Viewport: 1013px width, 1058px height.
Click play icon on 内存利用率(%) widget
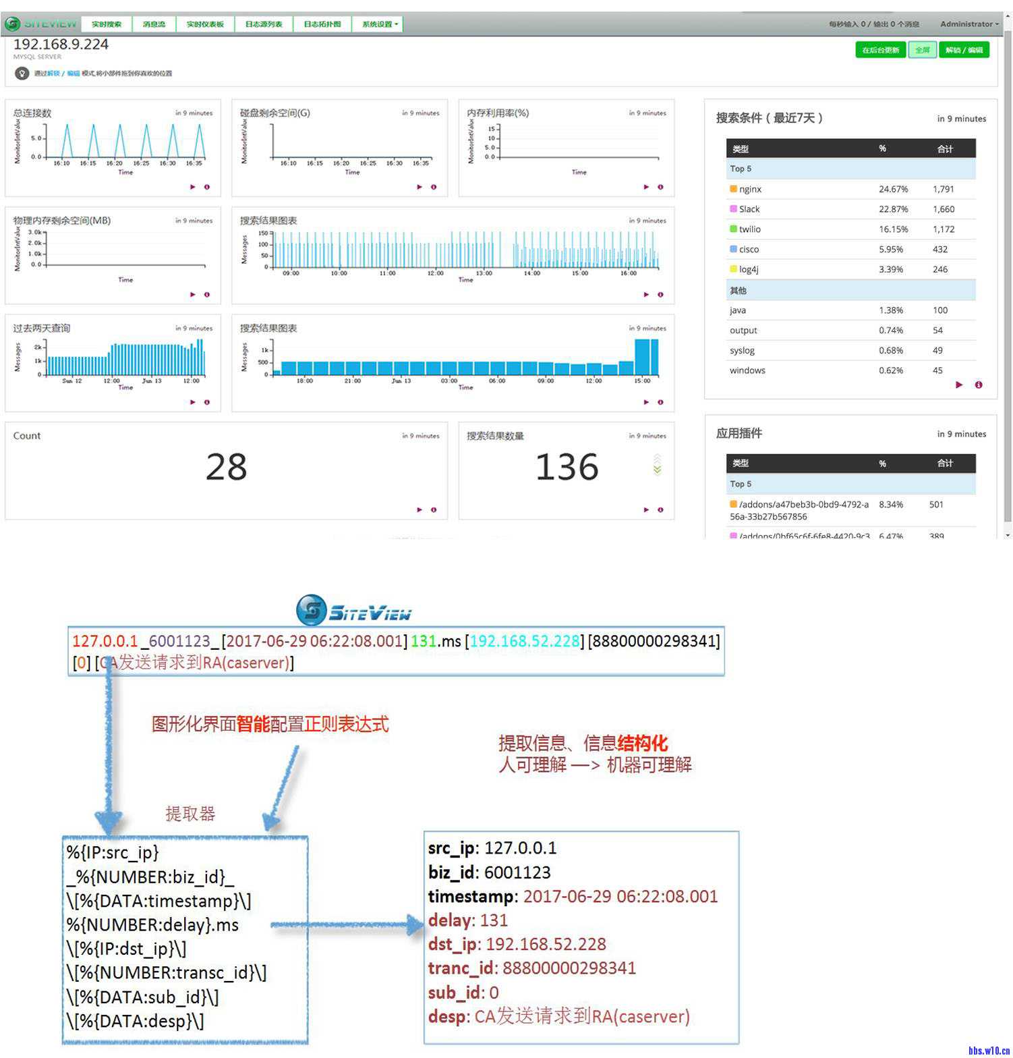click(646, 187)
